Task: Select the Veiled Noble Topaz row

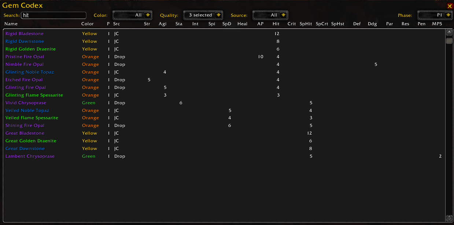Action: point(224,110)
